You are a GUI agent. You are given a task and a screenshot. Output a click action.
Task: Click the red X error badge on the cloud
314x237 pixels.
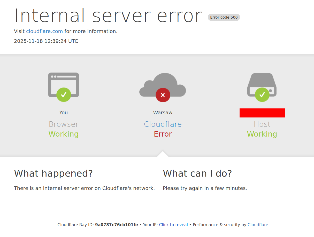click(163, 95)
